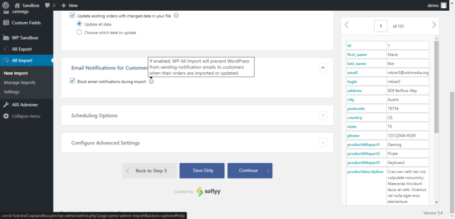Click the productdescription field label
The image size is (455, 219).
(x=365, y=171)
